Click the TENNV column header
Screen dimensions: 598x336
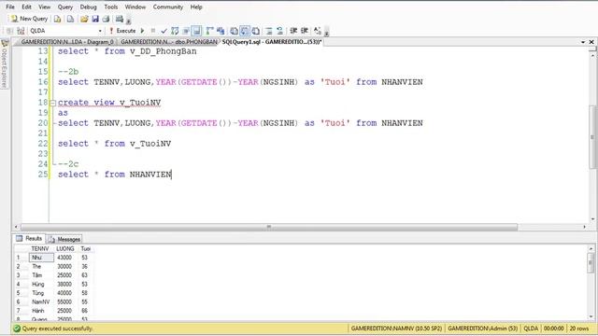[x=41, y=249]
